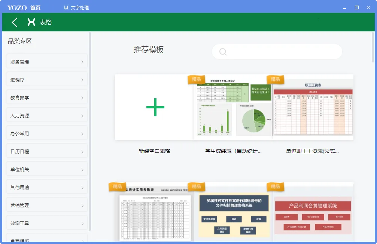Open the 新建空白表格 label link

[x=154, y=151]
